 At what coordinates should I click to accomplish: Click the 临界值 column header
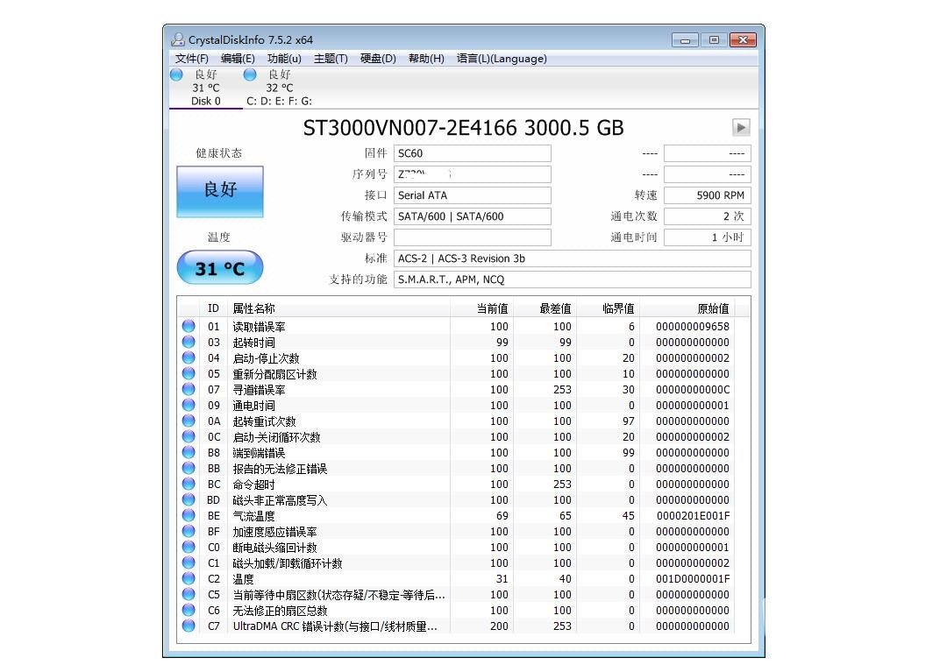click(609, 309)
